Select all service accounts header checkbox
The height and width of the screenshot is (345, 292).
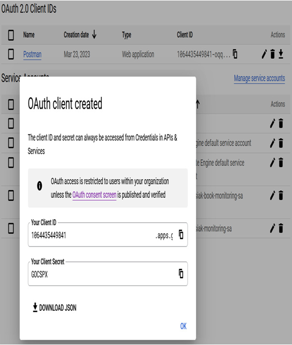[11, 104]
